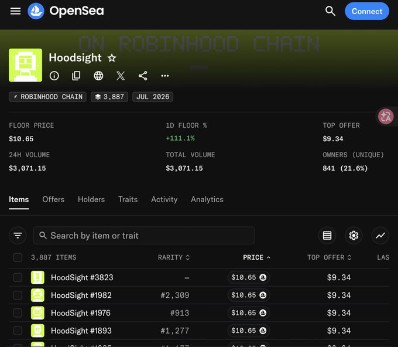Click the $10.65 price pill for #1982
Viewport: 398px width, 347px height.
[x=249, y=295]
